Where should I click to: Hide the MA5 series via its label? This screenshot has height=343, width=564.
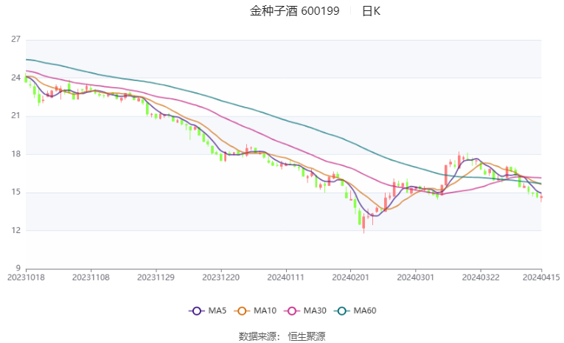coord(217,311)
